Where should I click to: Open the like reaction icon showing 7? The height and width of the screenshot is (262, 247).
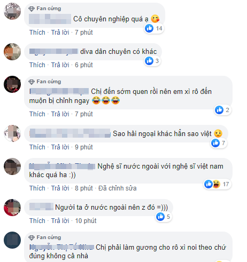pos(215,143)
